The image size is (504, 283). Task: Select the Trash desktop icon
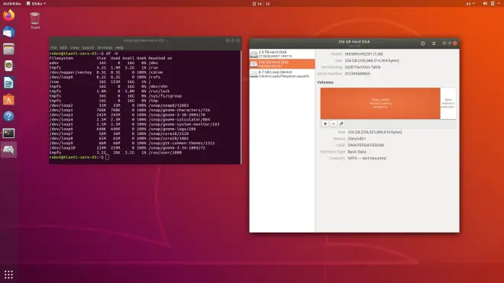tap(34, 21)
